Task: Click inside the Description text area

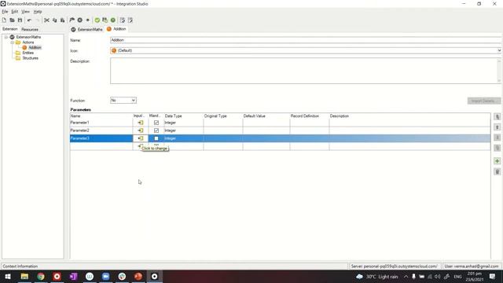Action: click(303, 71)
